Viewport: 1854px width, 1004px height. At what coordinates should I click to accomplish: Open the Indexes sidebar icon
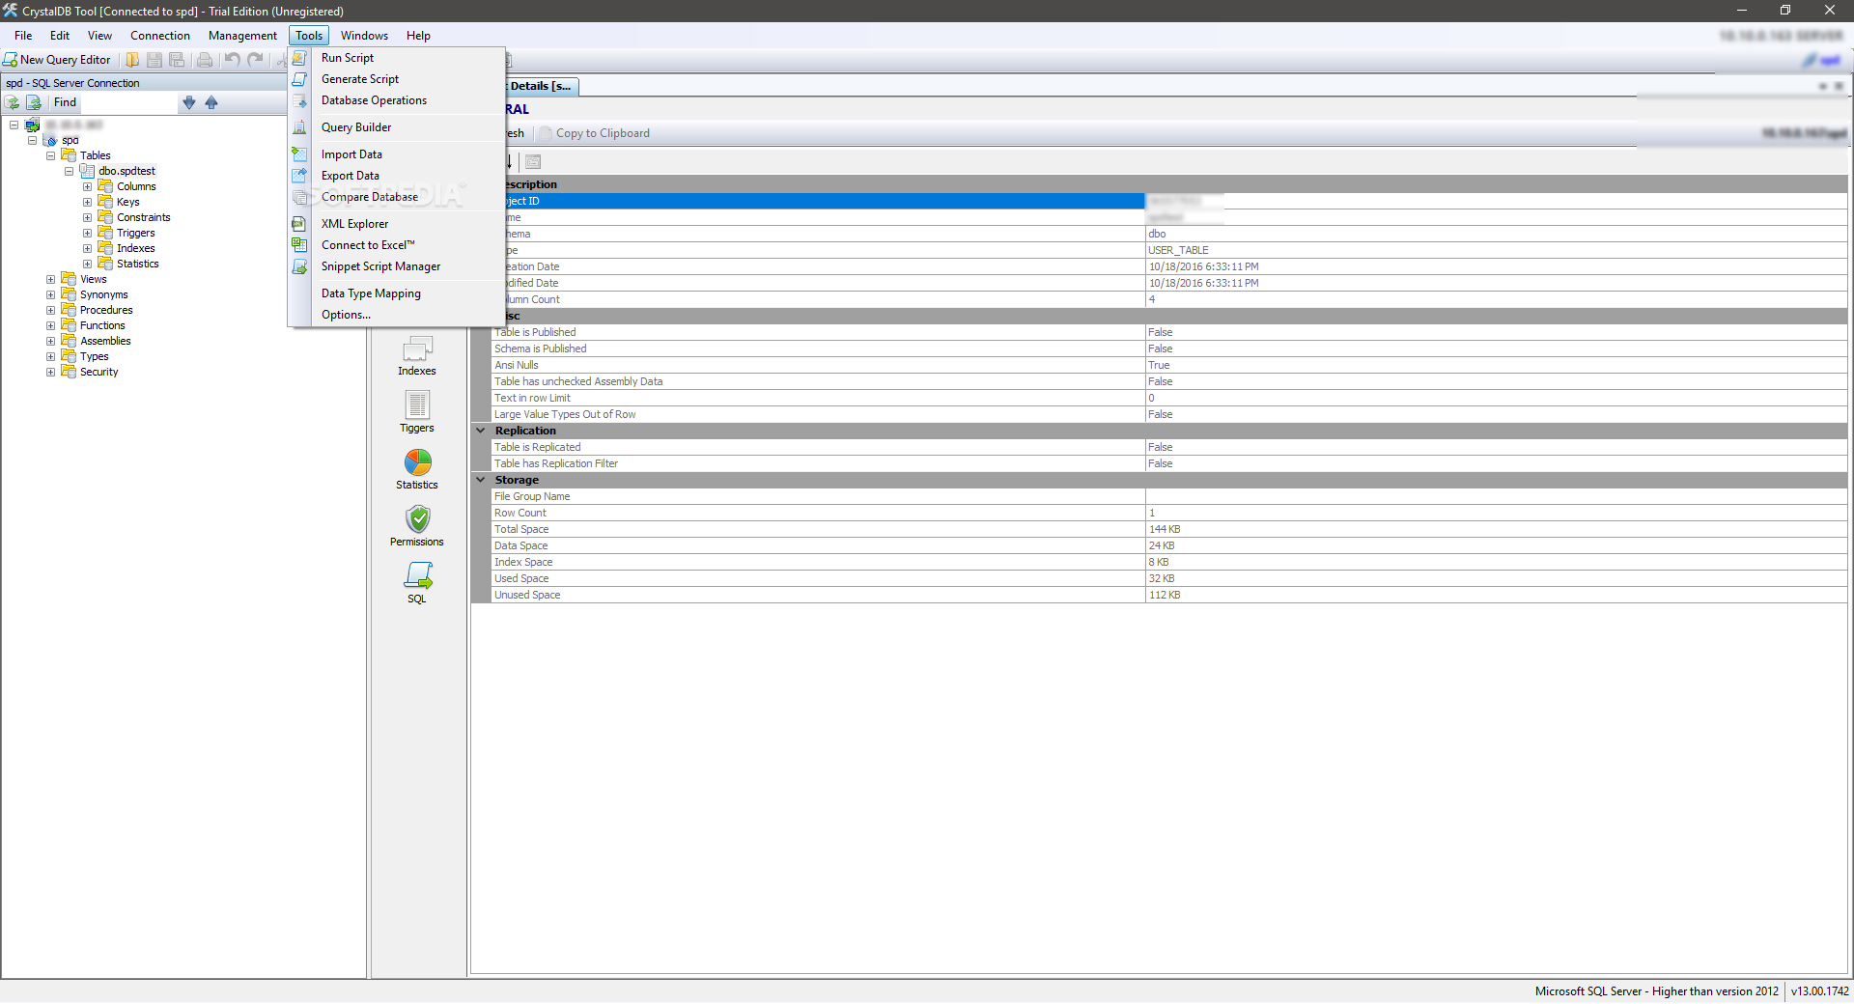pyautogui.click(x=417, y=355)
